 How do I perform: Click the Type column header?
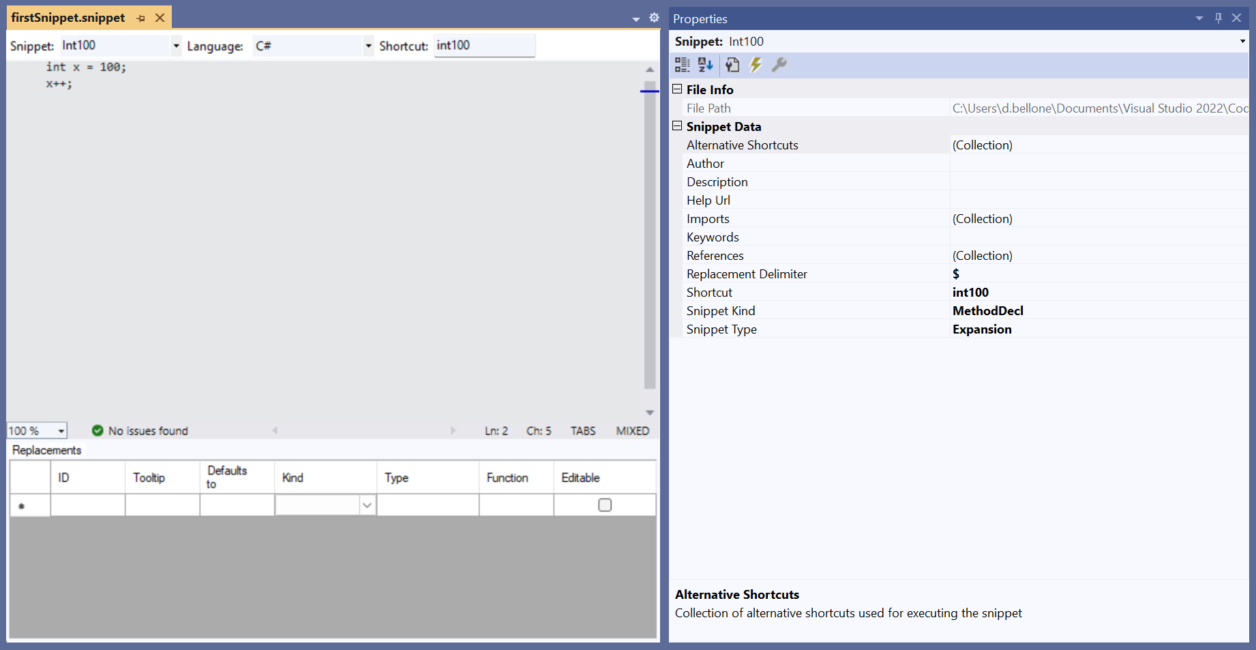click(428, 477)
